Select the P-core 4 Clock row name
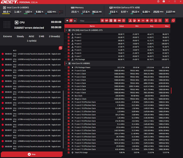Image resolution: width=183 pixels, height=158 pixels. tap(80, 83)
